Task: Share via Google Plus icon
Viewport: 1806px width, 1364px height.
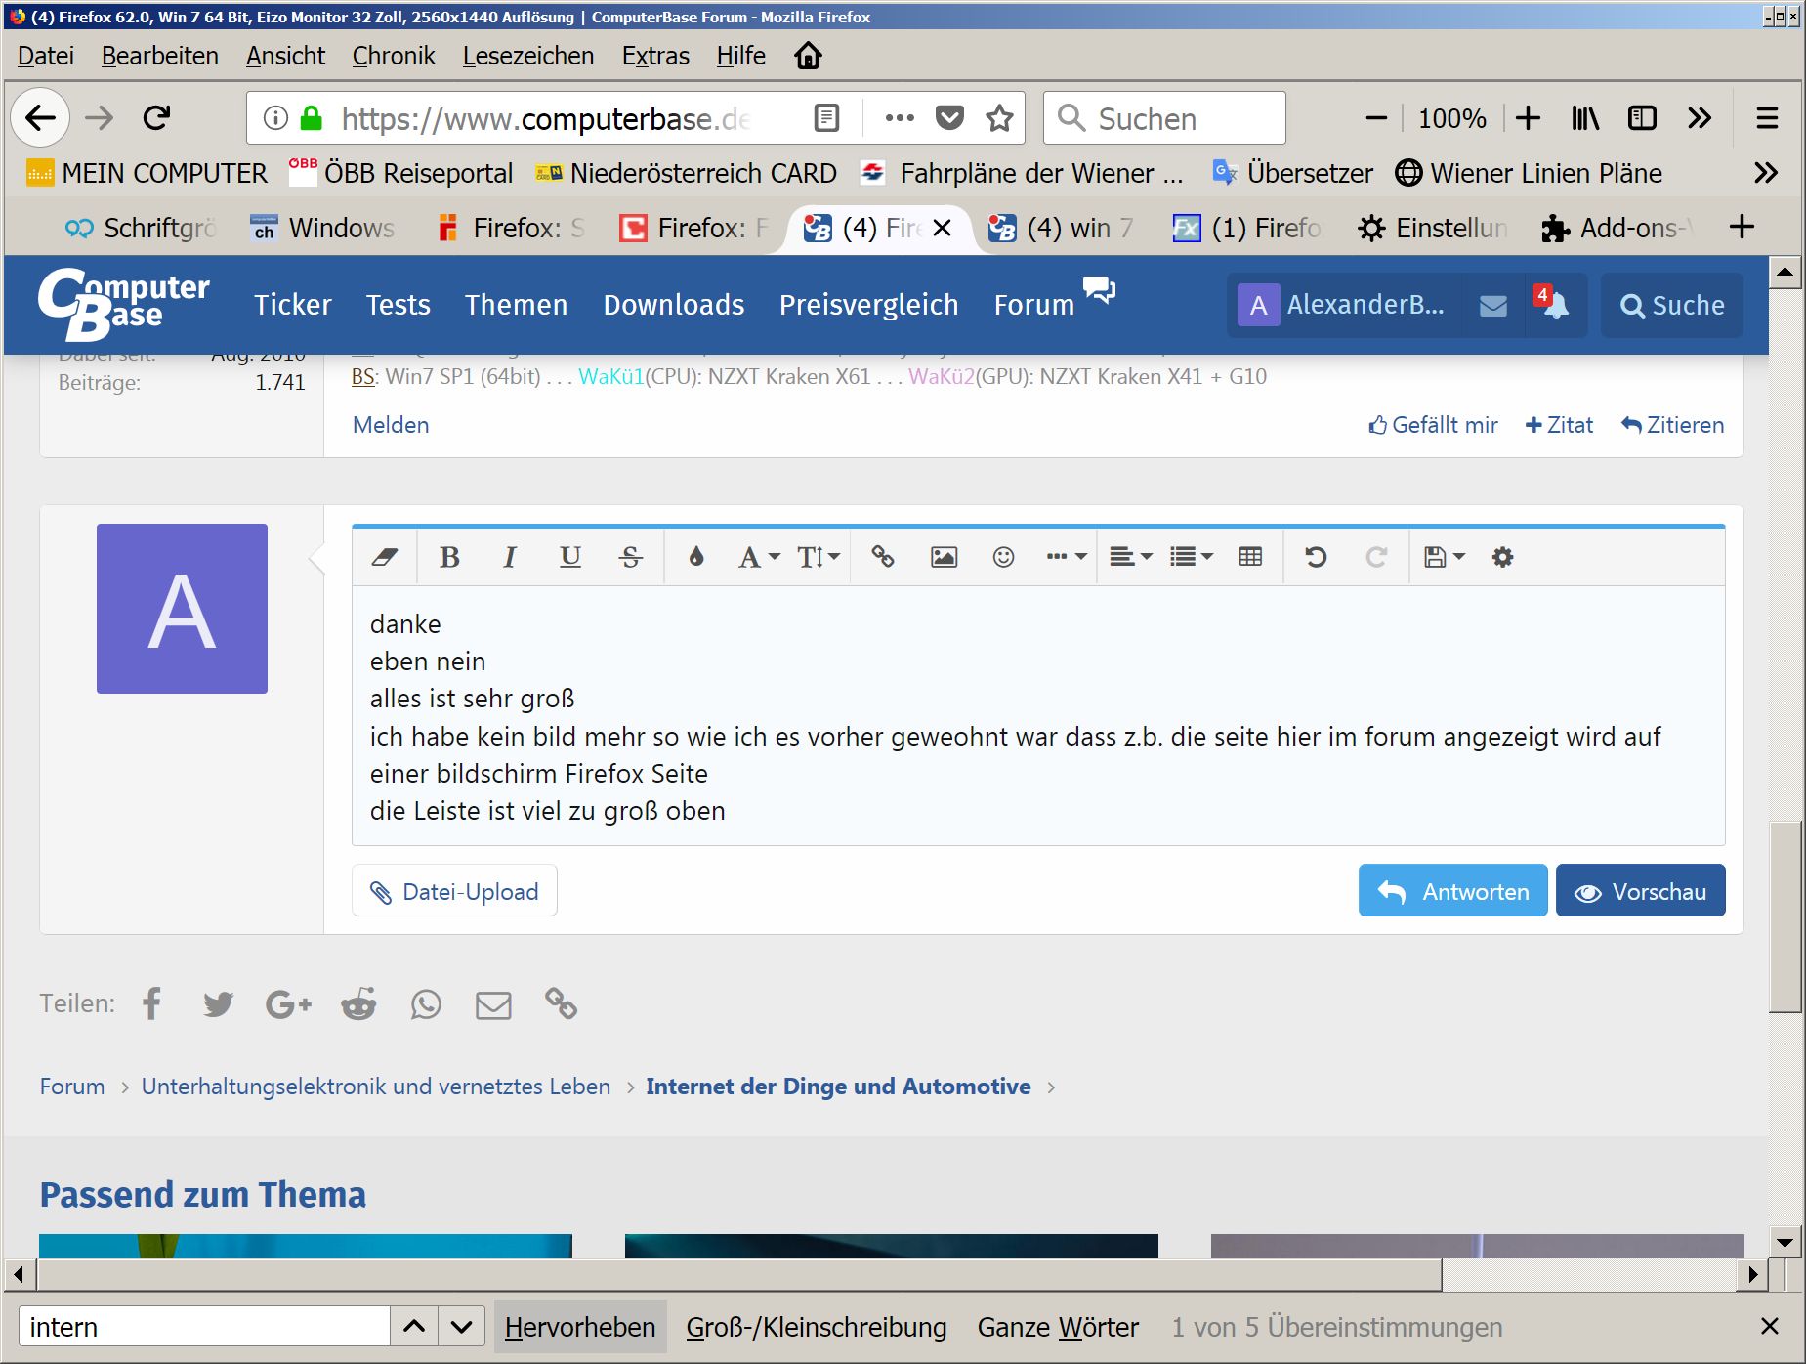Action: tap(288, 1004)
